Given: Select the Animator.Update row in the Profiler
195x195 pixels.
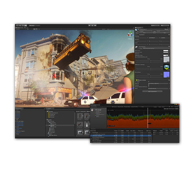Looking at the screenshot, I should 121,136.
